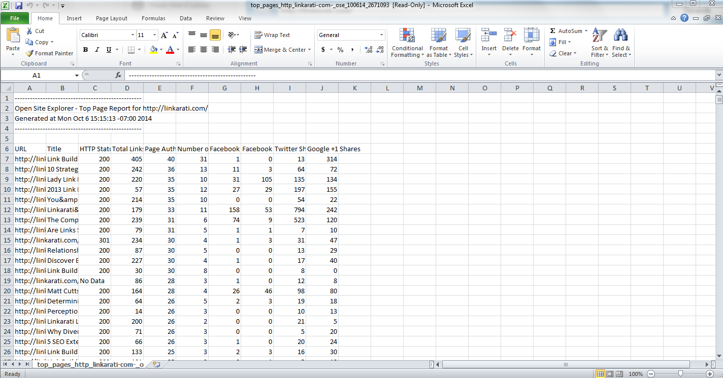723x378 pixels.
Task: Click the Format cells icon
Action: pos(532,36)
